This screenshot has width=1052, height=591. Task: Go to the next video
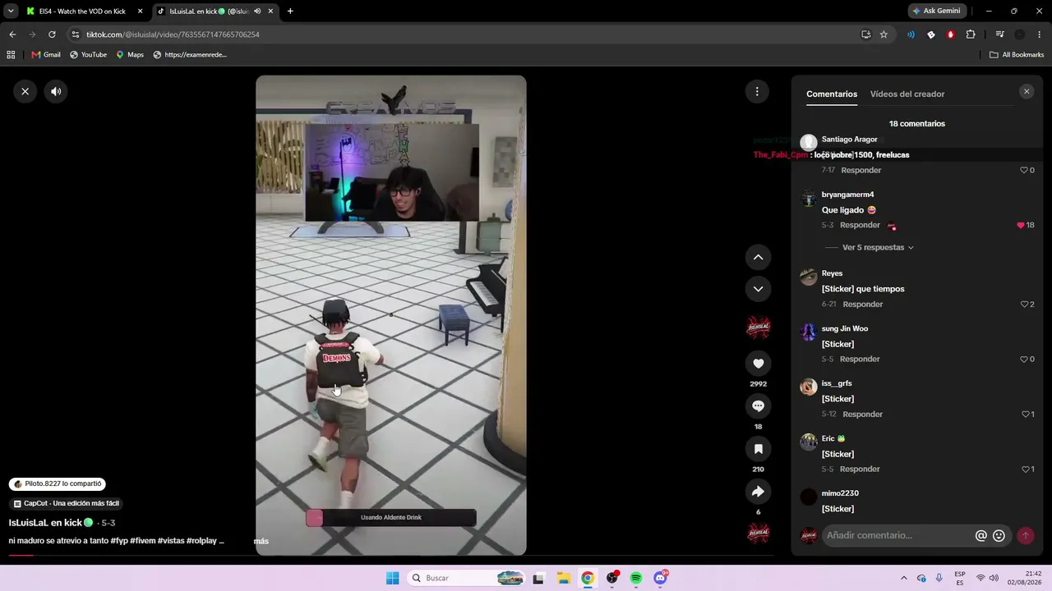coord(758,289)
